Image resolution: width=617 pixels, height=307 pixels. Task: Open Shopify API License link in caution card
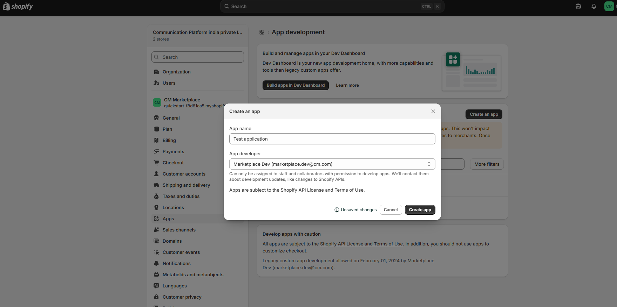[x=361, y=244]
